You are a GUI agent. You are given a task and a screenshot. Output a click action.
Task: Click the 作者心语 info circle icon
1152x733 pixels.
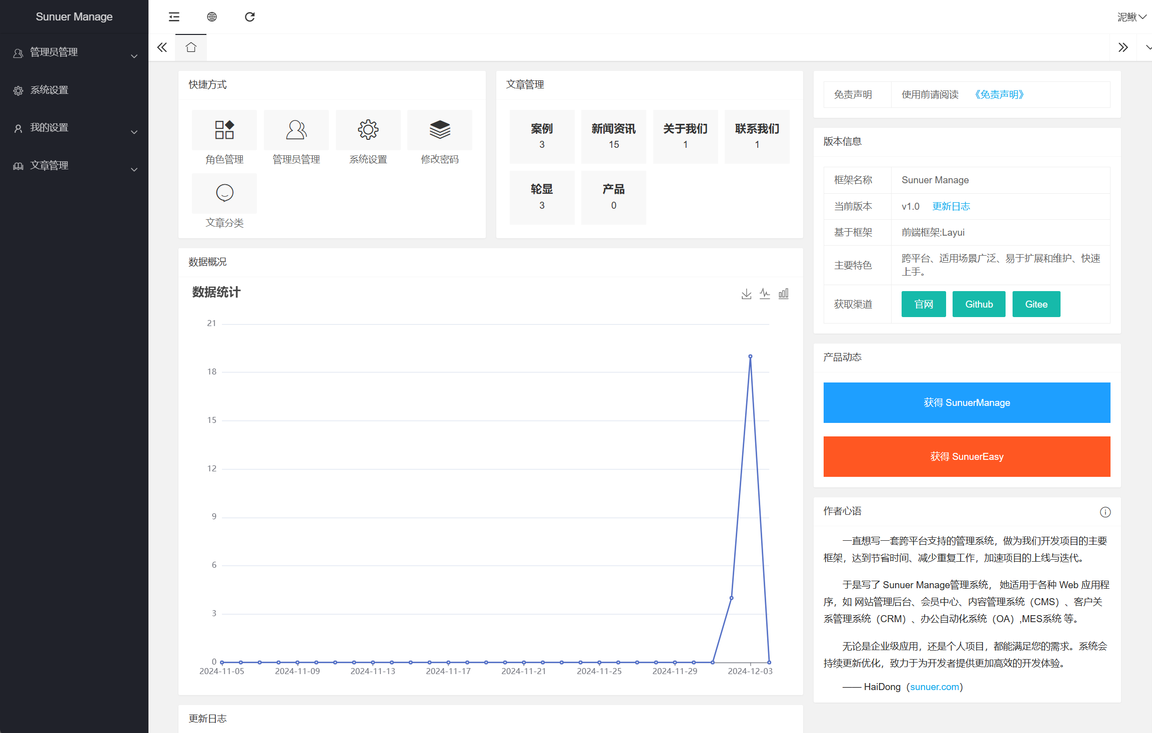tap(1105, 512)
